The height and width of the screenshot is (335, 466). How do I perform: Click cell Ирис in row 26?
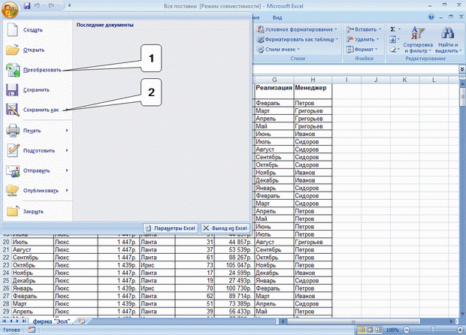coord(157,288)
